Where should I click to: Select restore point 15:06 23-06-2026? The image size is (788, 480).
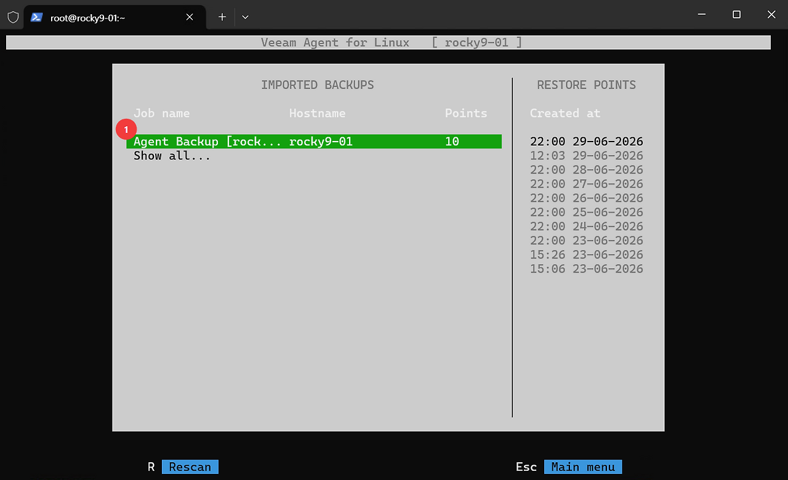[587, 269]
